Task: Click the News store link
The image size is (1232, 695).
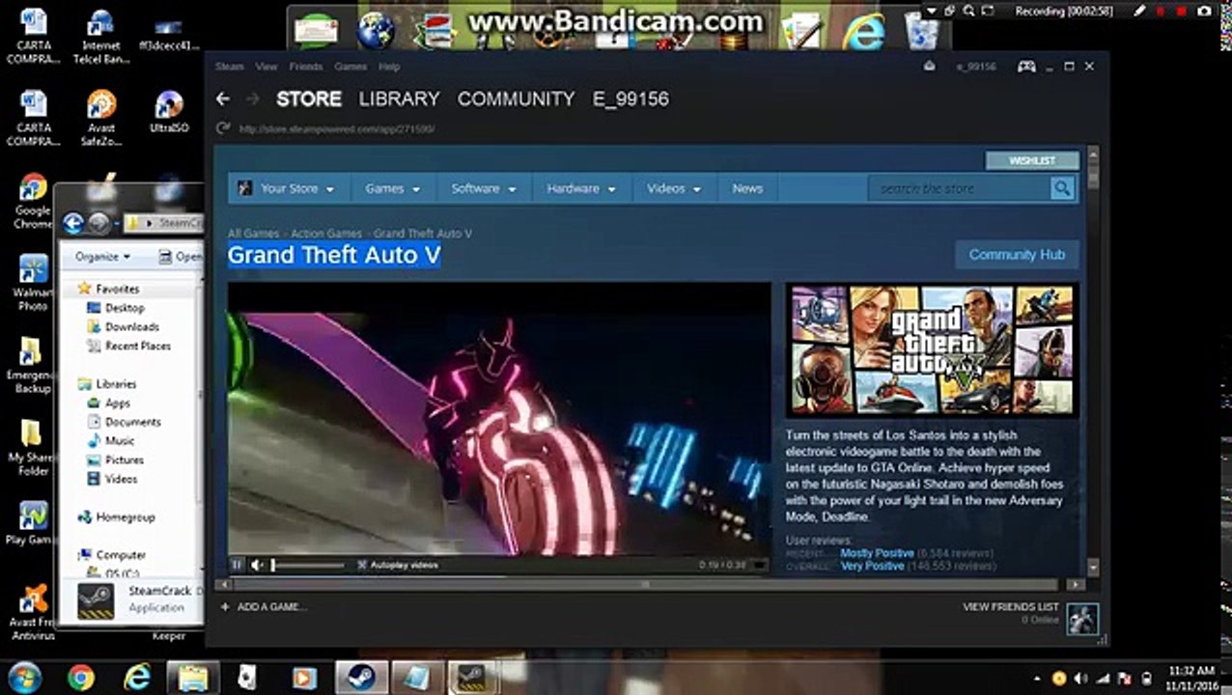Action: pos(747,188)
